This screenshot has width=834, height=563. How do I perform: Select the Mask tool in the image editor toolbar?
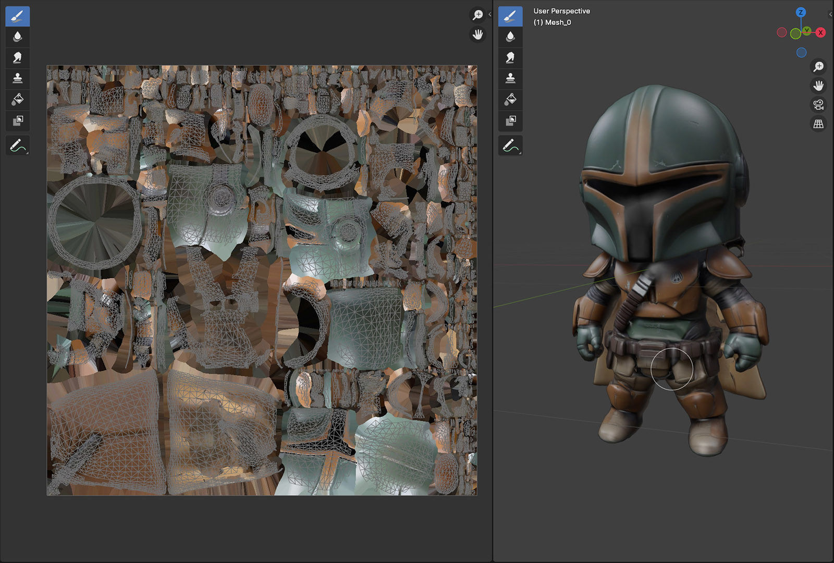pos(17,120)
